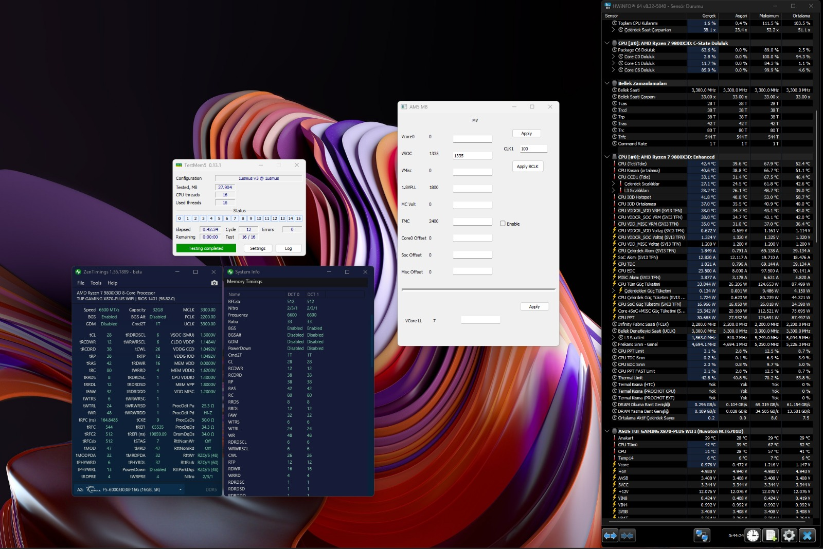This screenshot has width=823, height=549.
Task: Click the Tested MB value 27.904
Action: pyautogui.click(x=225, y=187)
